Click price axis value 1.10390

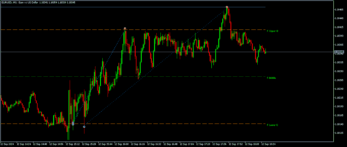click(x=339, y=36)
